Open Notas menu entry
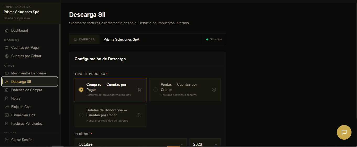 point(30,98)
